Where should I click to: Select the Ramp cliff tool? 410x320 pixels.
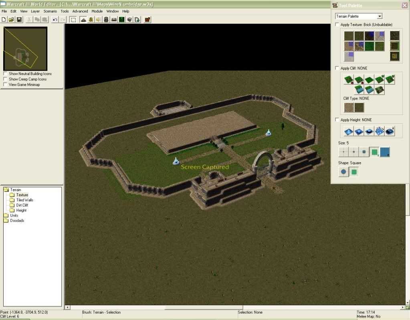point(380,90)
